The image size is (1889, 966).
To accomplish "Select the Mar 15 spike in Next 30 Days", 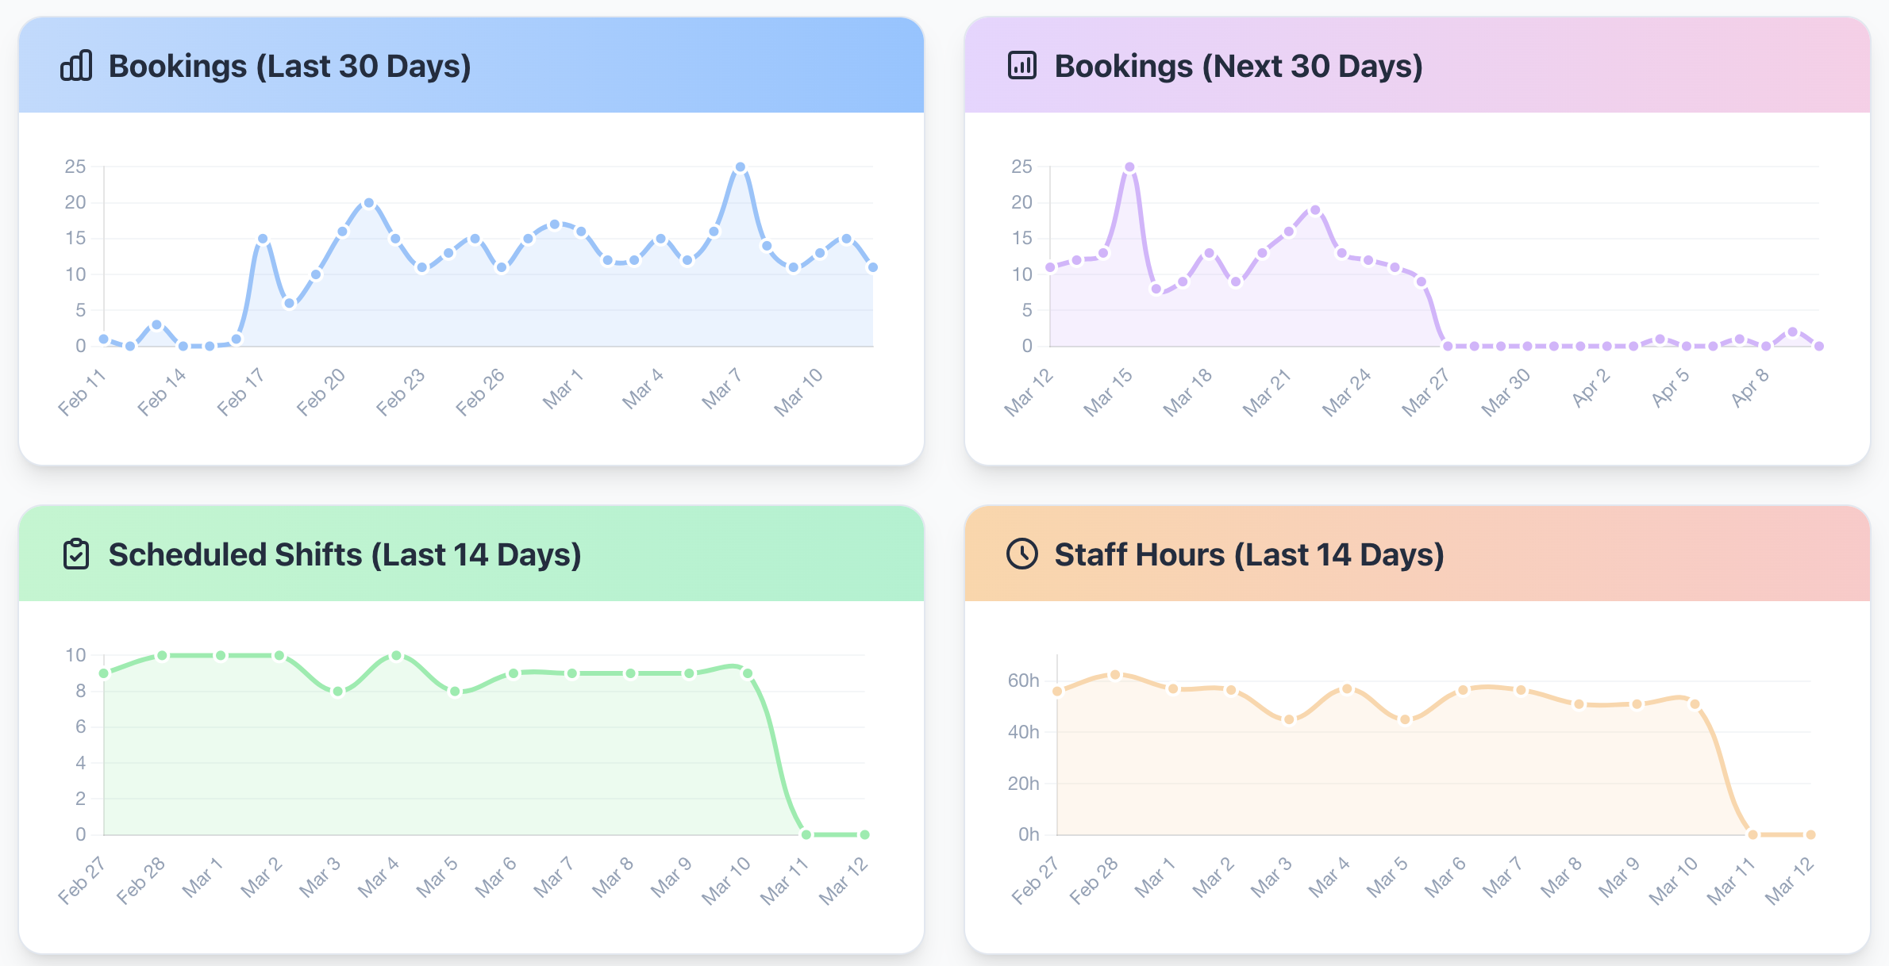I will 1129,166.
